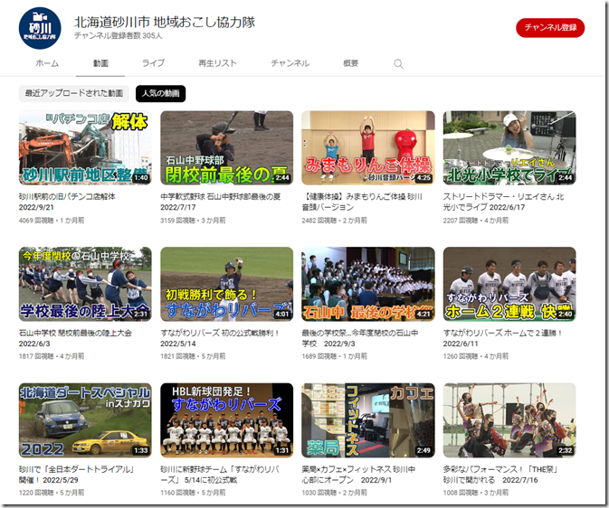Open the 旧パチンコ店解体 video thumbnail
609x508 pixels.
85,148
